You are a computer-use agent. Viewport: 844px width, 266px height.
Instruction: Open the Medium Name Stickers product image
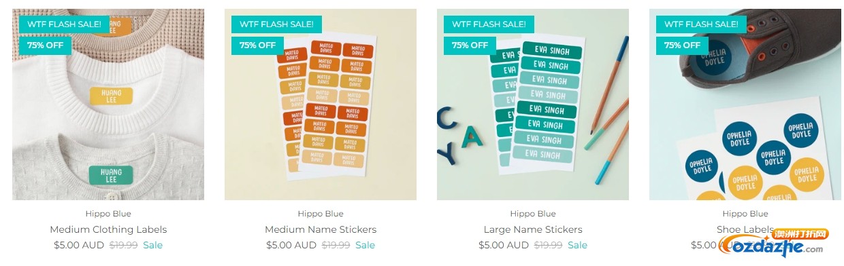click(x=321, y=104)
